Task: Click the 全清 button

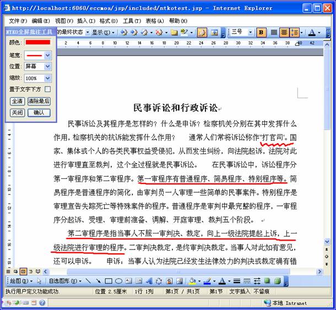Action: click(17, 101)
